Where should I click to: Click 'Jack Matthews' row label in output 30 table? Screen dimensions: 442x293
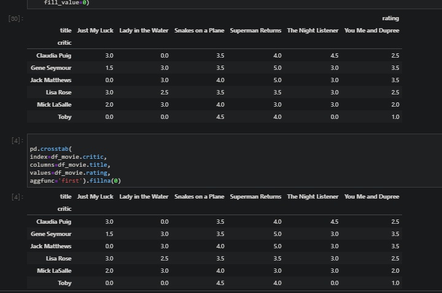51,80
